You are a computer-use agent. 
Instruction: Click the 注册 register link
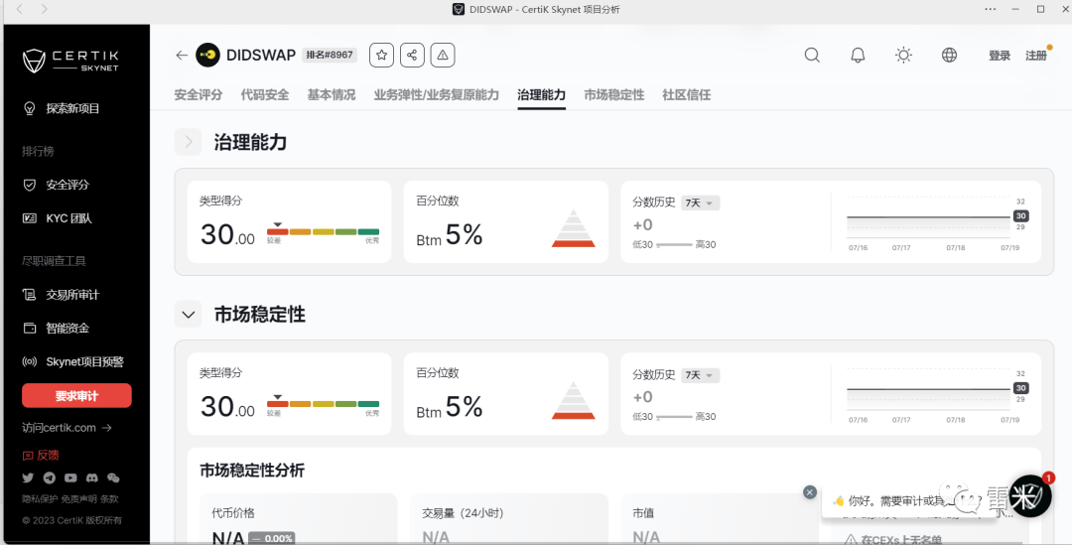point(1035,56)
